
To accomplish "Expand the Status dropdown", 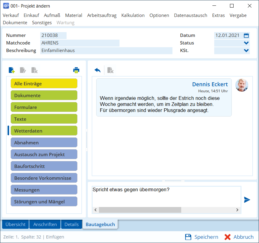I will pos(246,43).
